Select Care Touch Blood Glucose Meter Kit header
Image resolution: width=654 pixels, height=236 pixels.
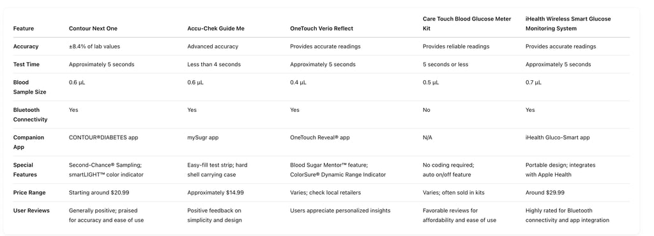point(467,24)
